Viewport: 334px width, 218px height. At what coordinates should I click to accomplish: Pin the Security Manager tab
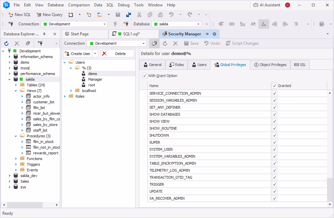point(207,34)
